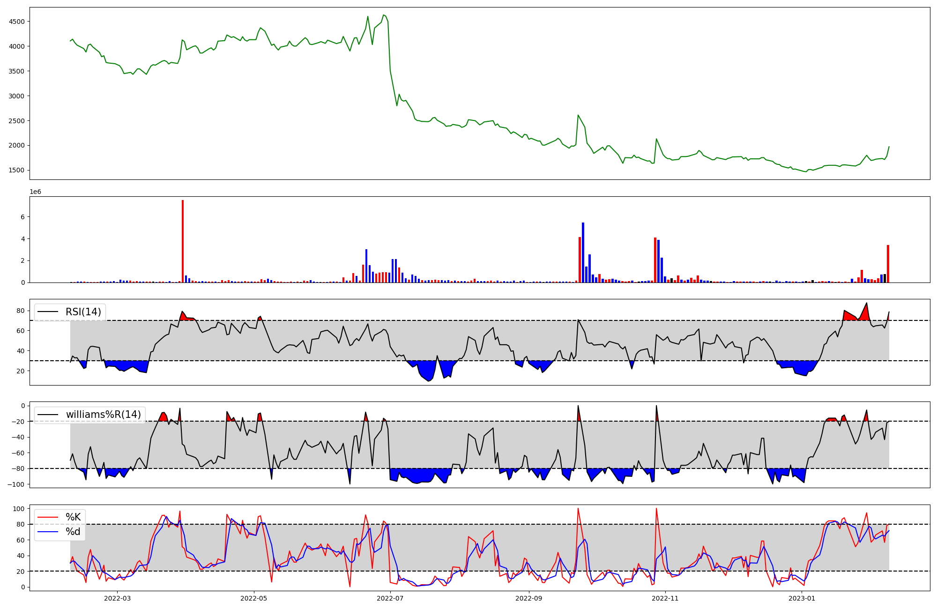Click the blue %d legend line sample
The image size is (937, 609).
coord(48,532)
